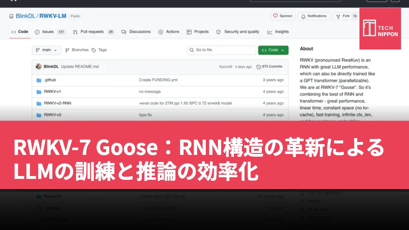Open the RWKV-v1 folder
409x230 pixels.
click(x=52, y=92)
